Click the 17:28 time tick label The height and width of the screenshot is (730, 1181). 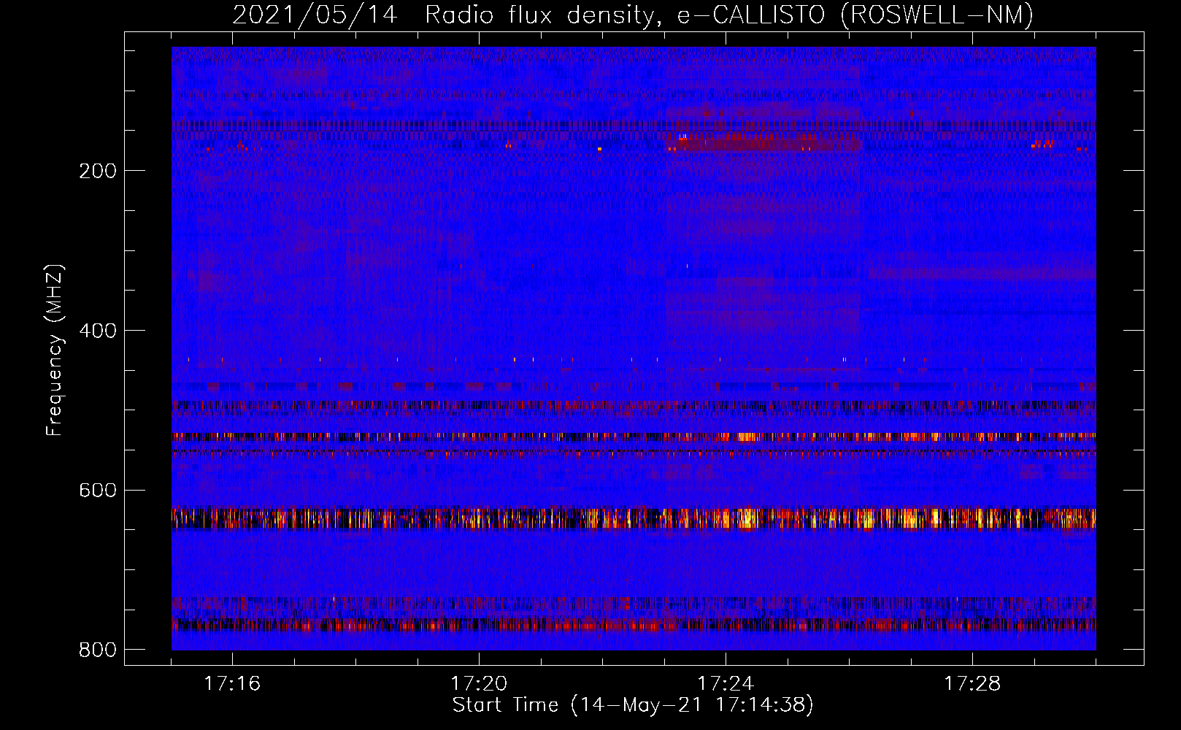[x=972, y=683]
